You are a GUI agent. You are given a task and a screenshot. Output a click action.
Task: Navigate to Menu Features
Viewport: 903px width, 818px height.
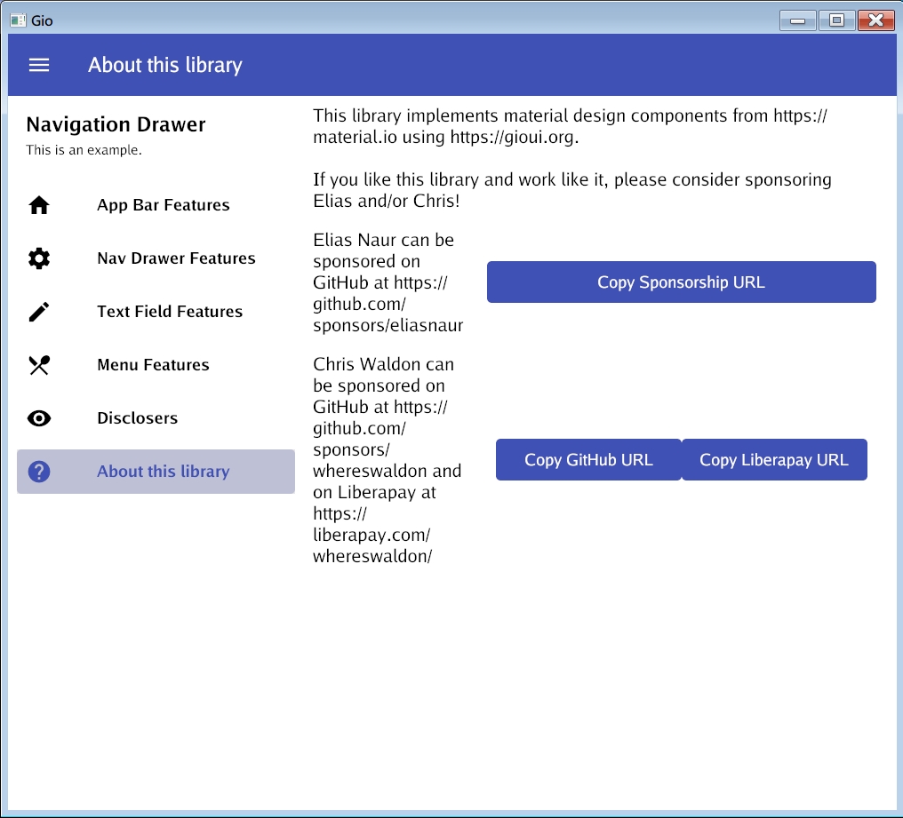pyautogui.click(x=153, y=365)
